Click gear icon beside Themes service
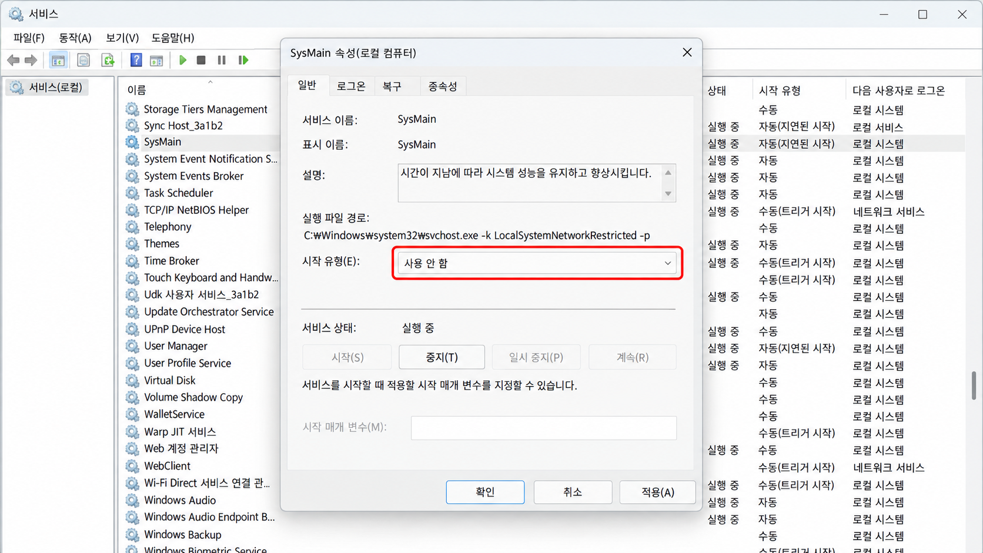This screenshot has height=553, width=983. click(132, 244)
